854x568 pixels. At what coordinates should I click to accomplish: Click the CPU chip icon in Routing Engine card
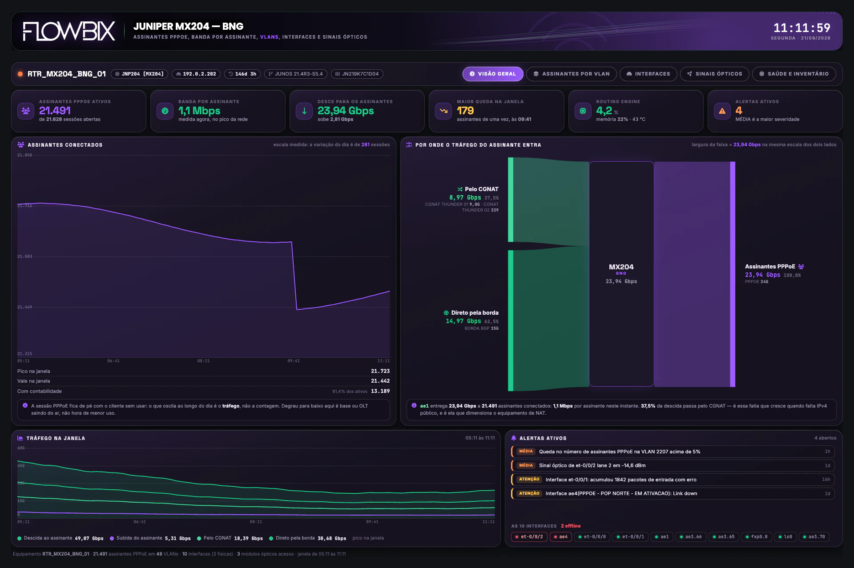(583, 111)
